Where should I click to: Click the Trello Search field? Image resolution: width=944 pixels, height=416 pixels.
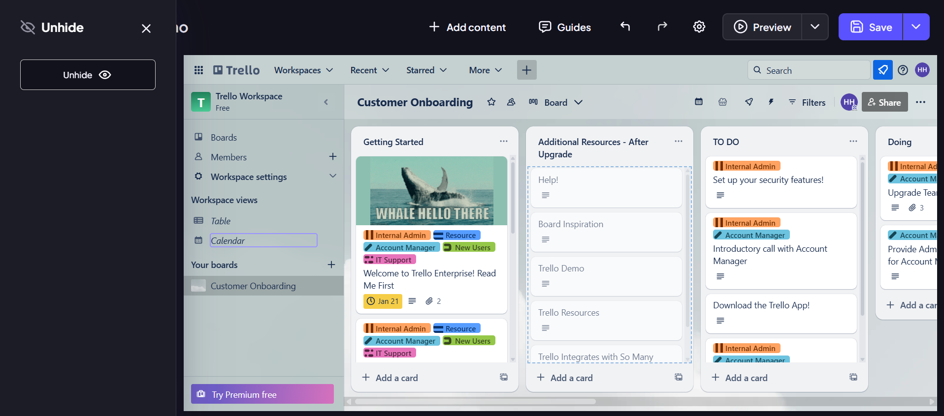point(809,70)
